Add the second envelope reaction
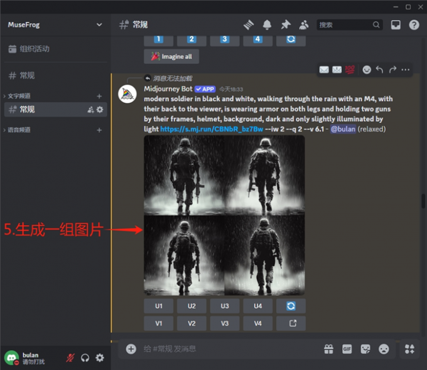The image size is (427, 370). [337, 70]
